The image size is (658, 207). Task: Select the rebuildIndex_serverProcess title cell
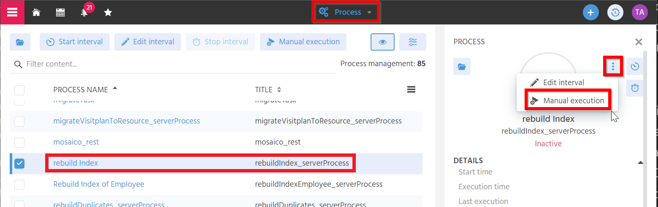302,163
